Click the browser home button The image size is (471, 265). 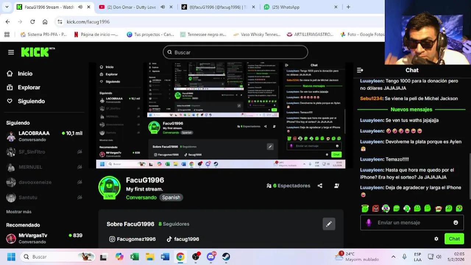pos(45,22)
